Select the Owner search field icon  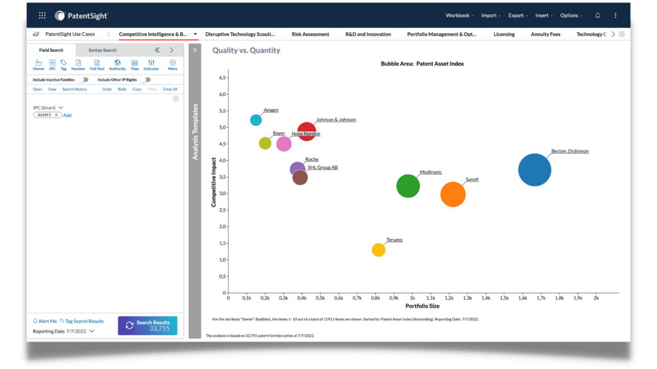(x=38, y=63)
